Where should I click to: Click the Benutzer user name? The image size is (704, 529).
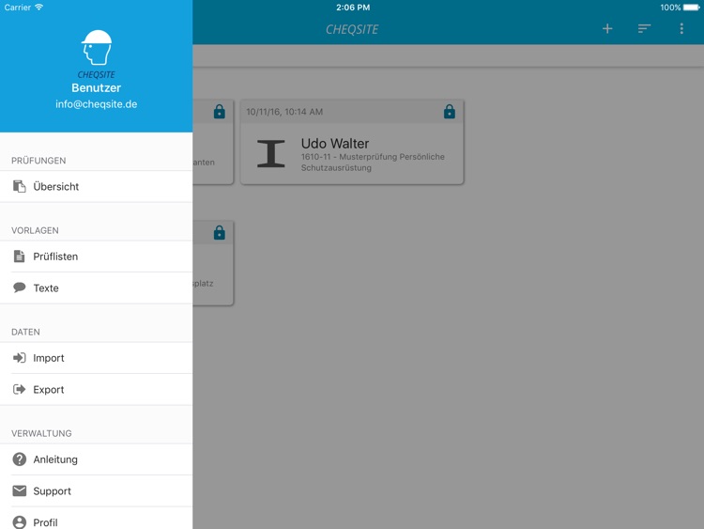click(x=96, y=87)
